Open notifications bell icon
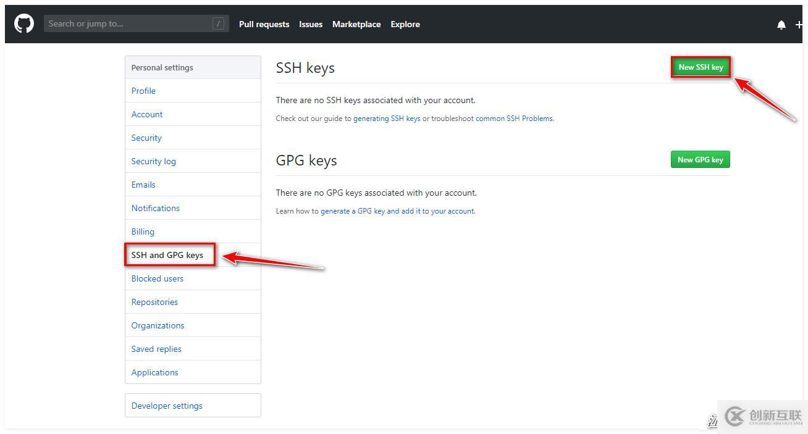This screenshot has width=808, height=434. [x=781, y=25]
